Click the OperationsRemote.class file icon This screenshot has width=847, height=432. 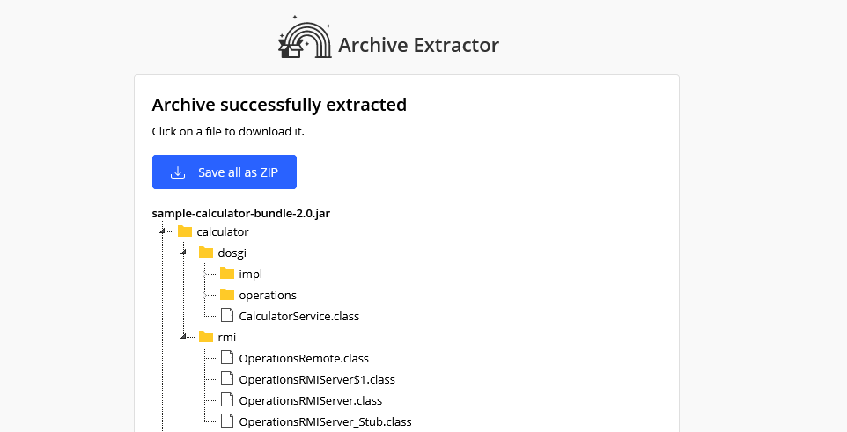click(x=227, y=358)
